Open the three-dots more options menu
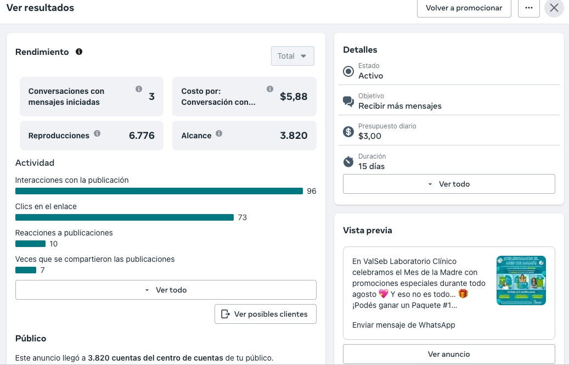The image size is (569, 365). point(528,8)
